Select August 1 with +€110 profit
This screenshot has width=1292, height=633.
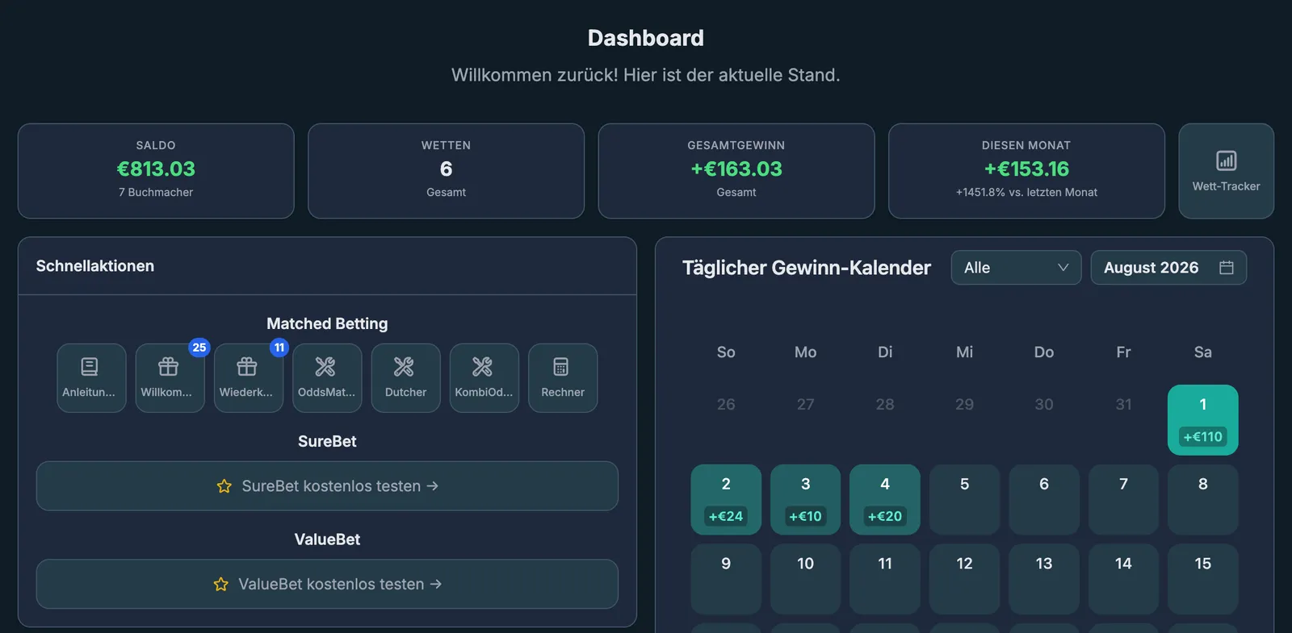click(x=1203, y=420)
